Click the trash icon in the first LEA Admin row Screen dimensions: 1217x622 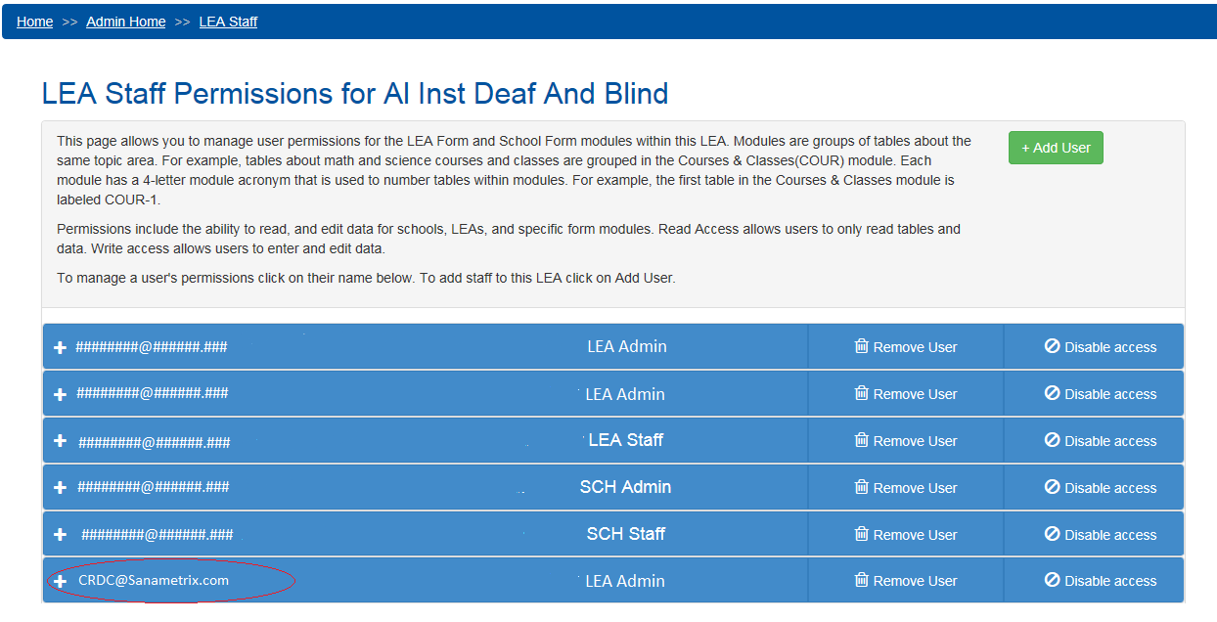pyautogui.click(x=861, y=346)
